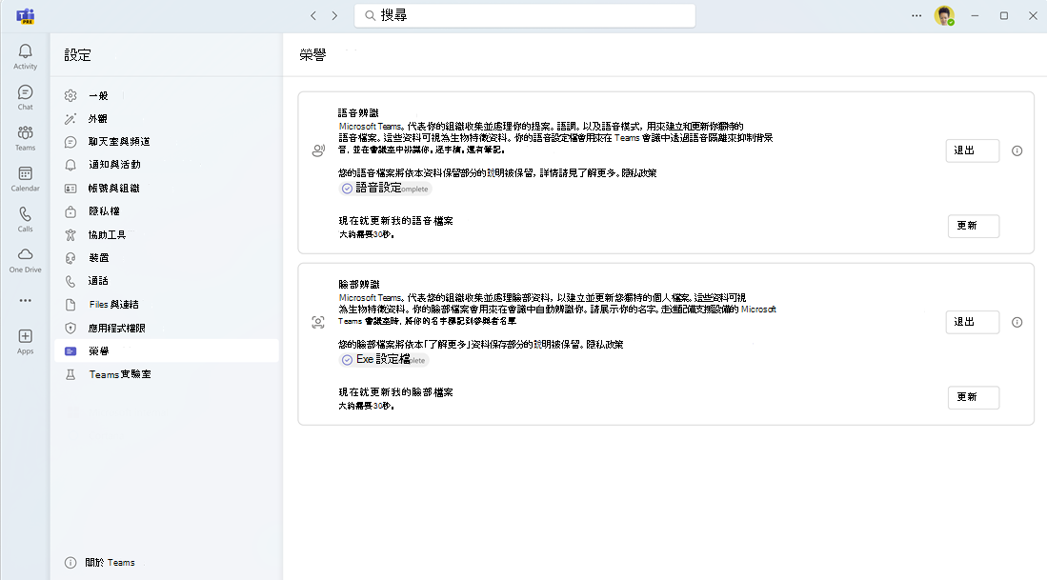1047x580 pixels.
Task: Open 通知與活動 settings
Action: (167, 165)
